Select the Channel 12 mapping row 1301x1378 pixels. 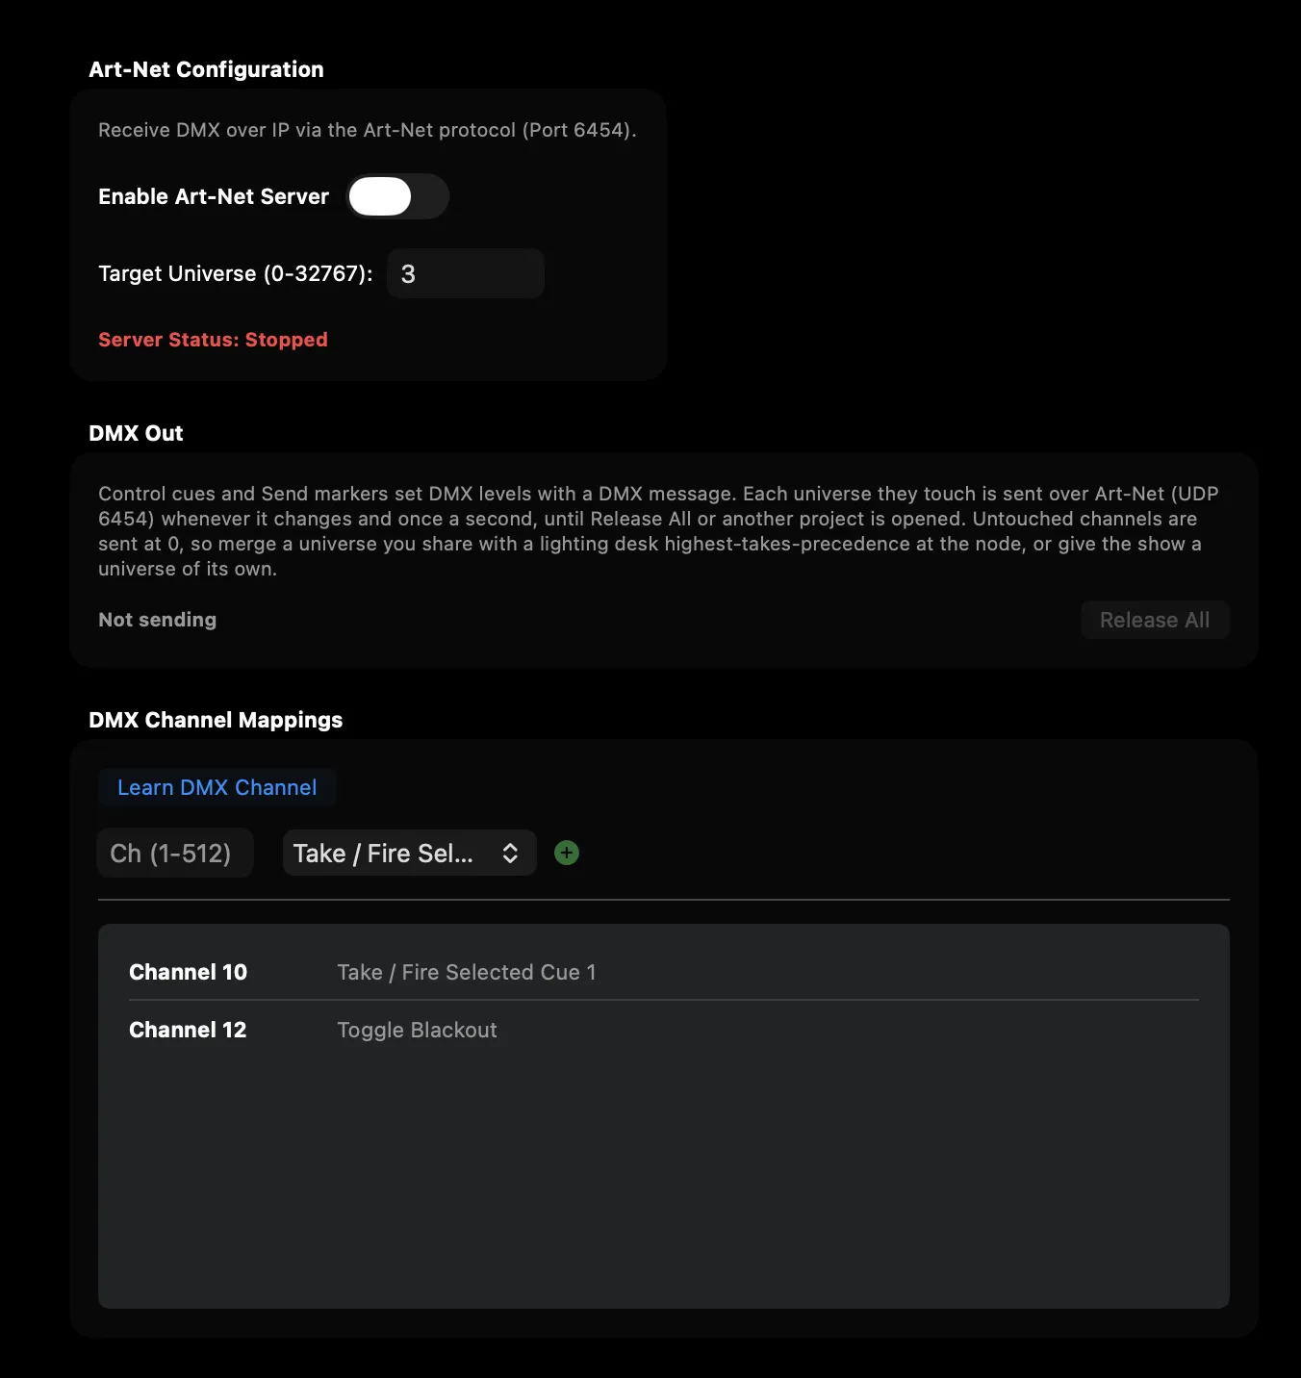click(664, 1030)
